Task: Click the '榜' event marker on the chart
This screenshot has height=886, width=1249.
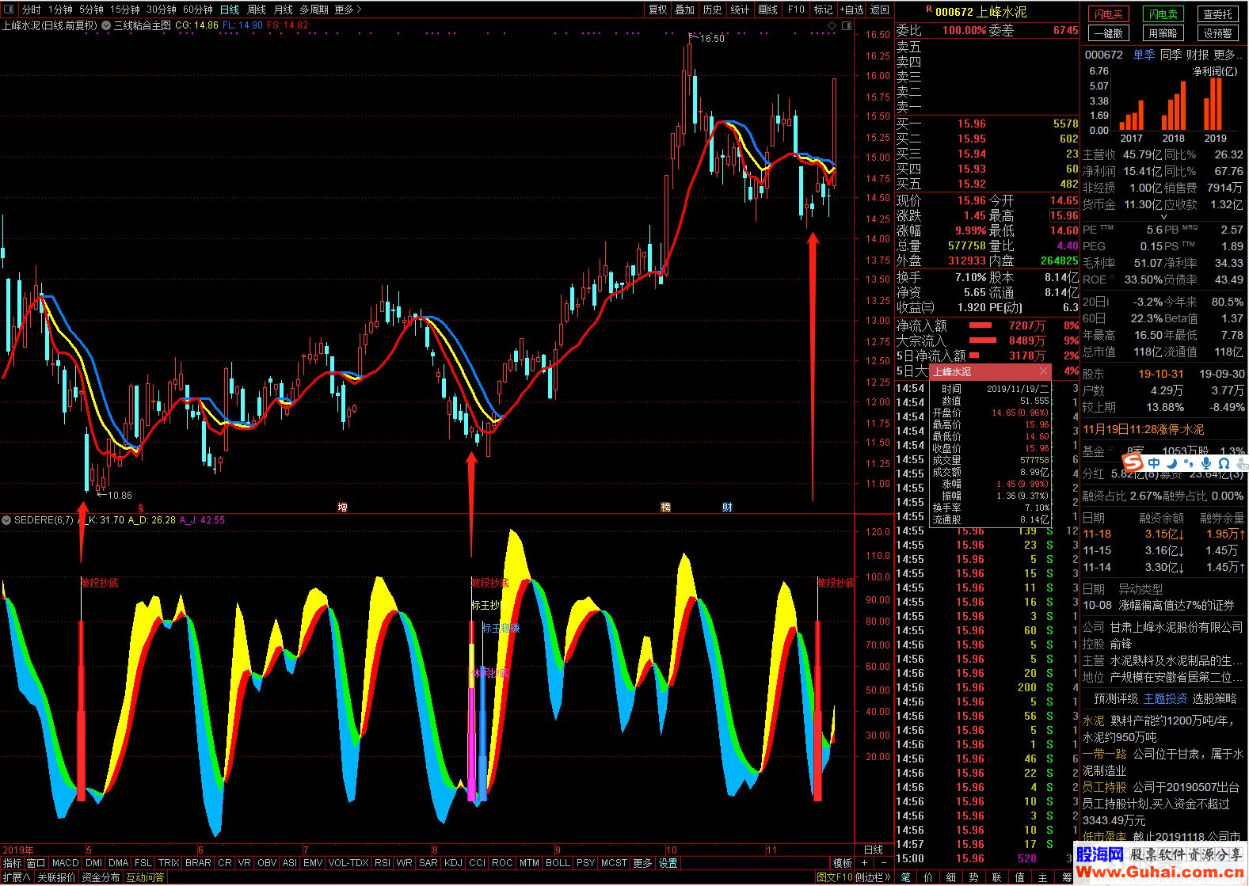Action: tap(665, 507)
